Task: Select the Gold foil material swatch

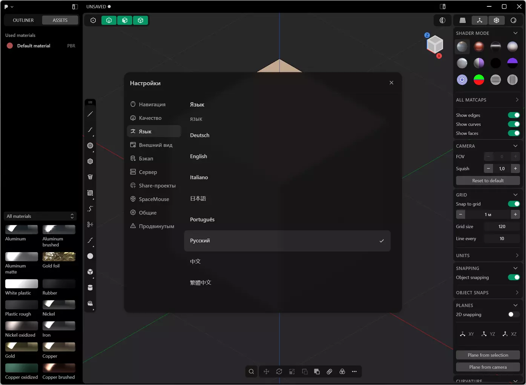Action: tap(59, 257)
